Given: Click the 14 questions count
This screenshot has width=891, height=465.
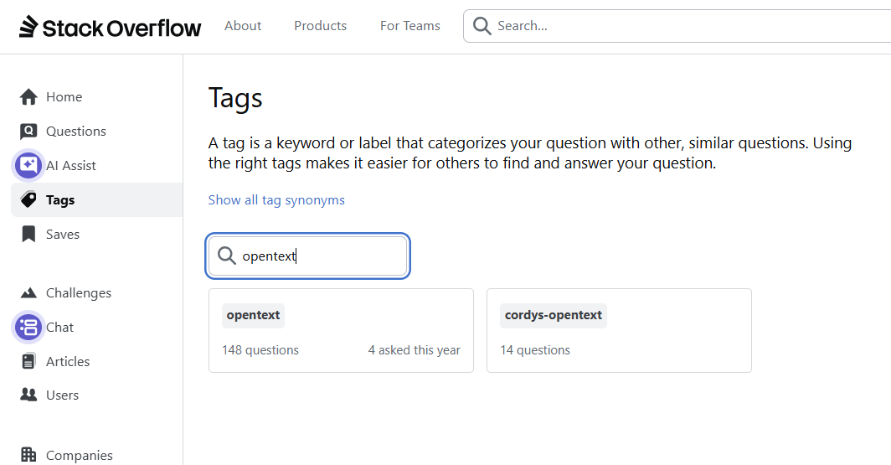Looking at the screenshot, I should (535, 350).
